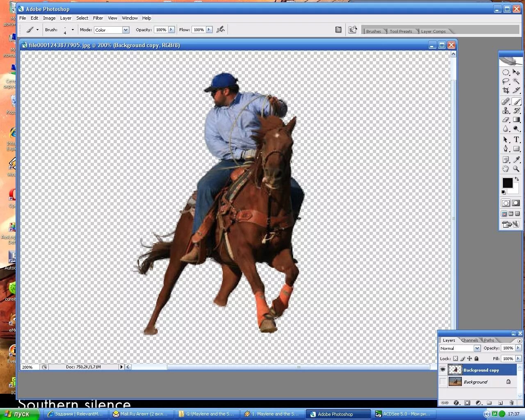Select the Hand tool
Viewport: 525px width, 420px height.
[x=506, y=169]
